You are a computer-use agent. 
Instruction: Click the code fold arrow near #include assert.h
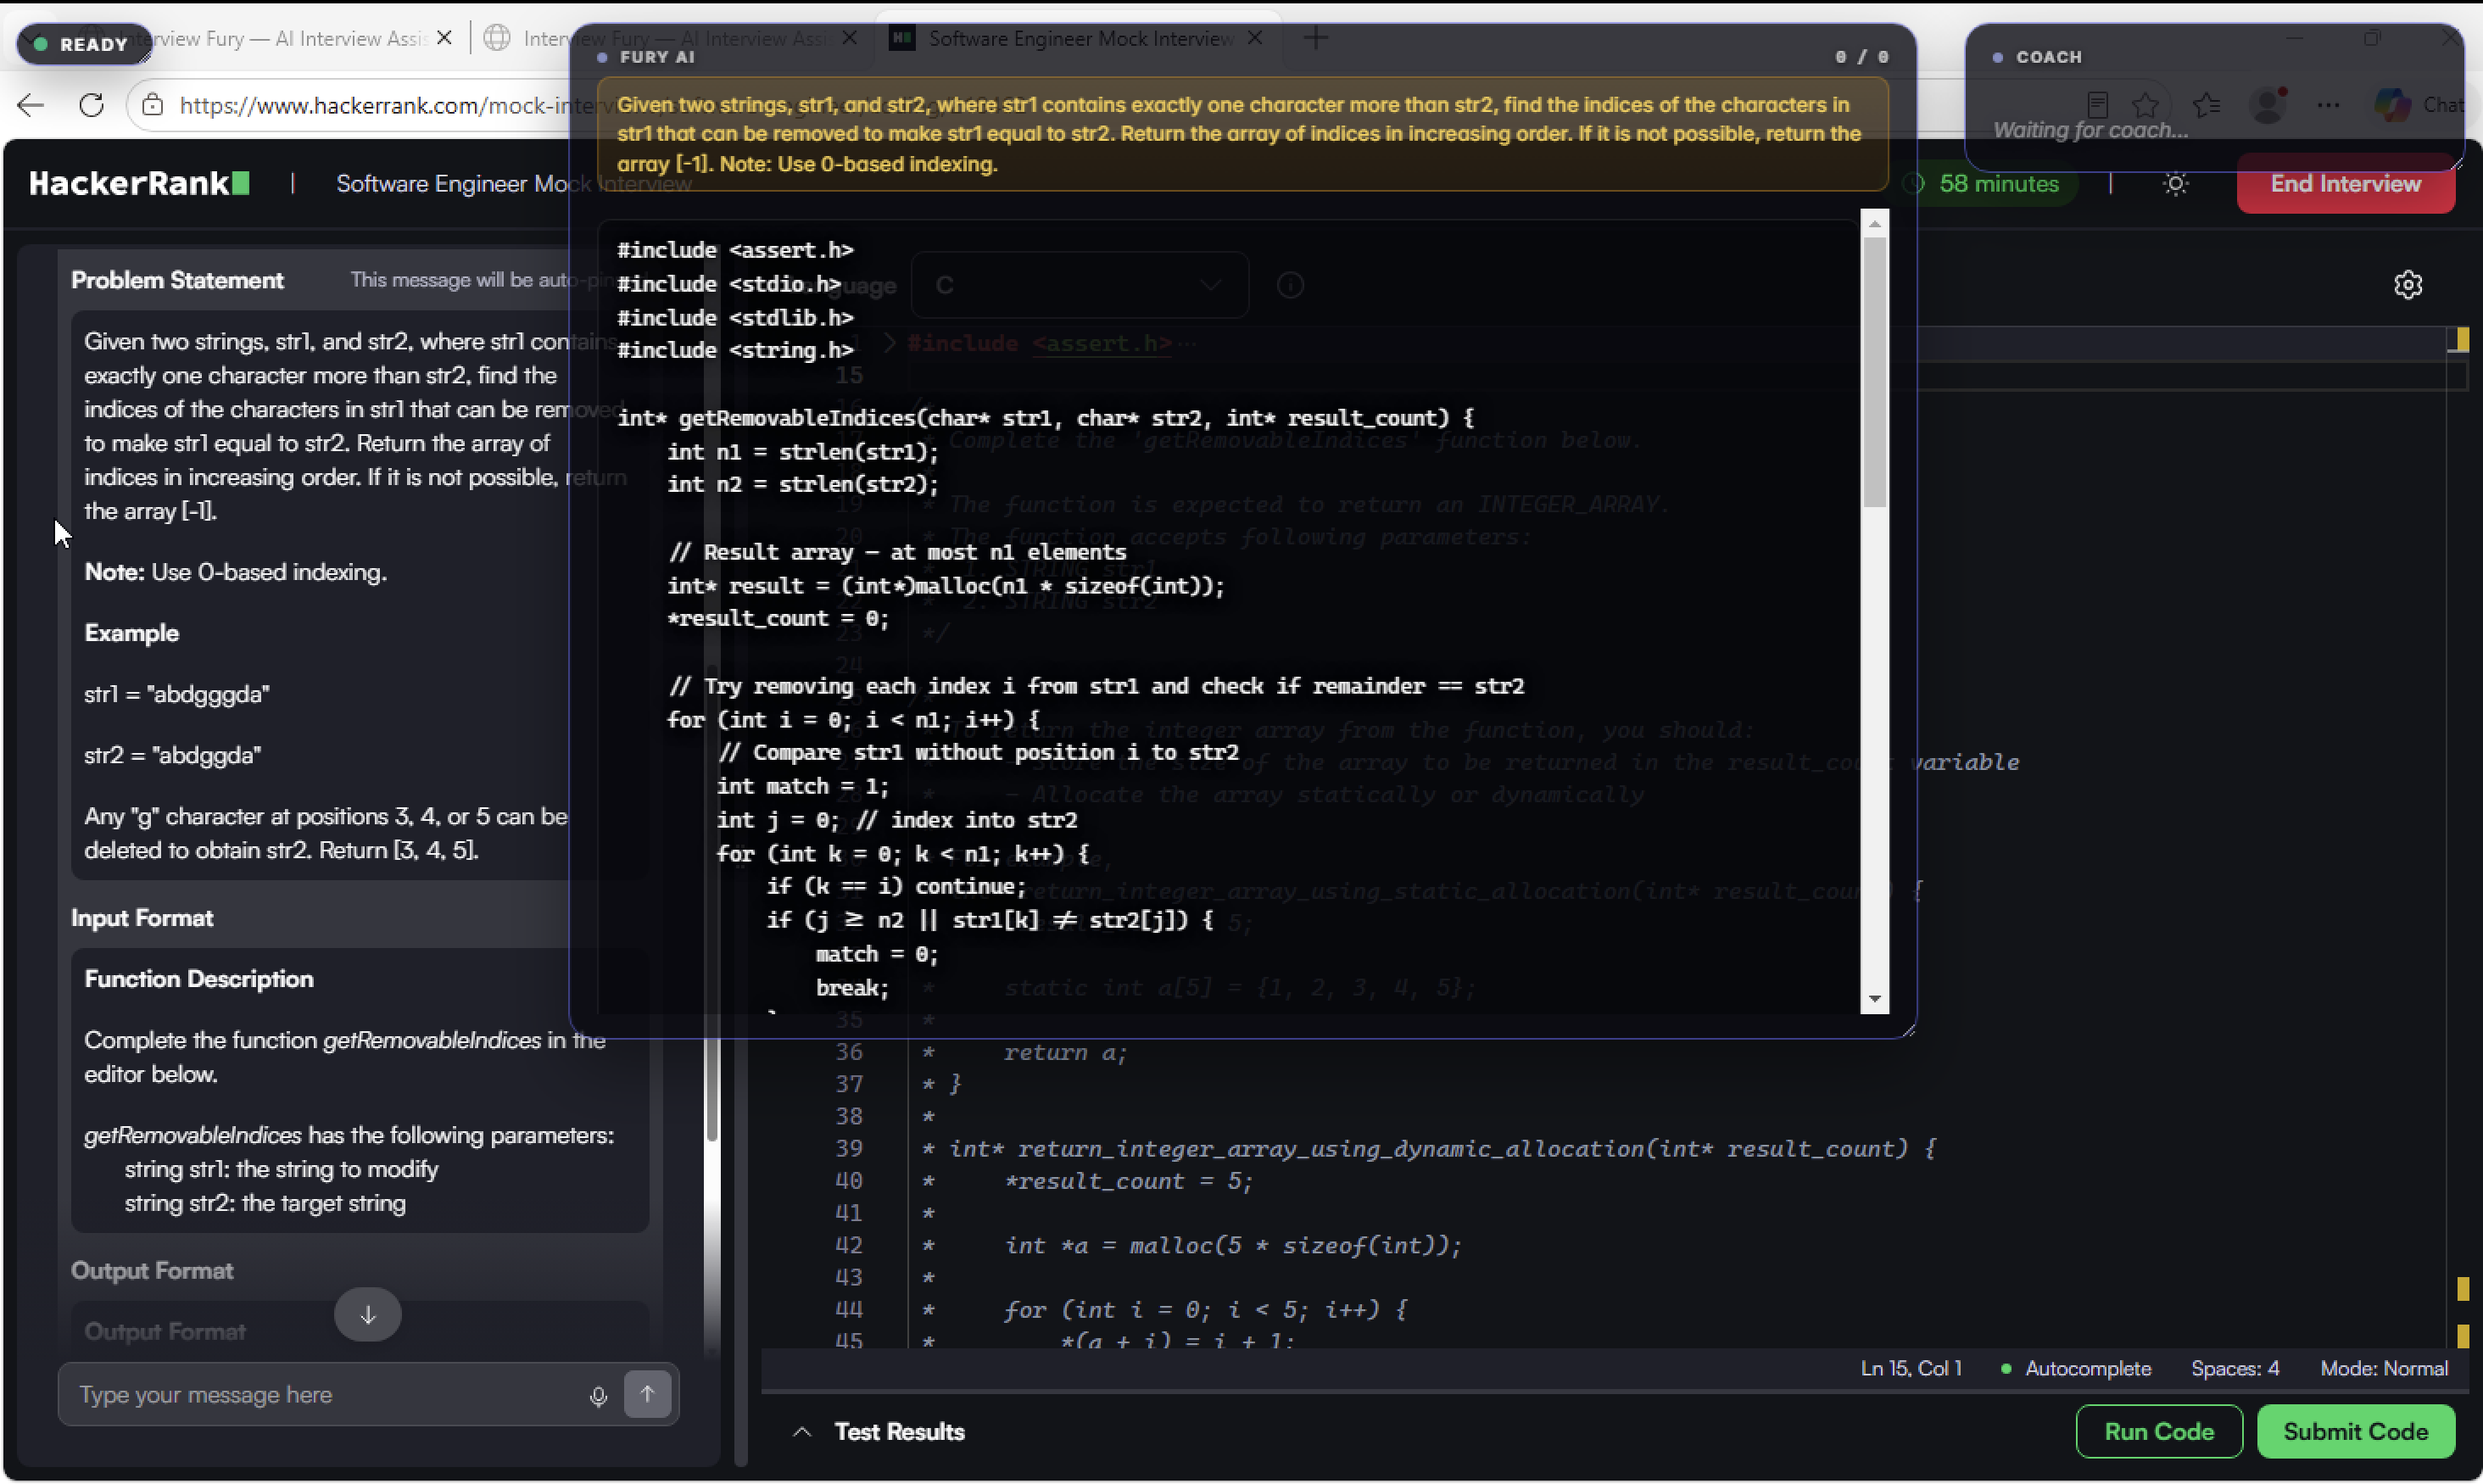[889, 343]
